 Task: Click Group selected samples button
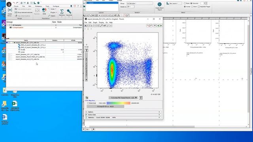pyautogui.click(x=24, y=12)
